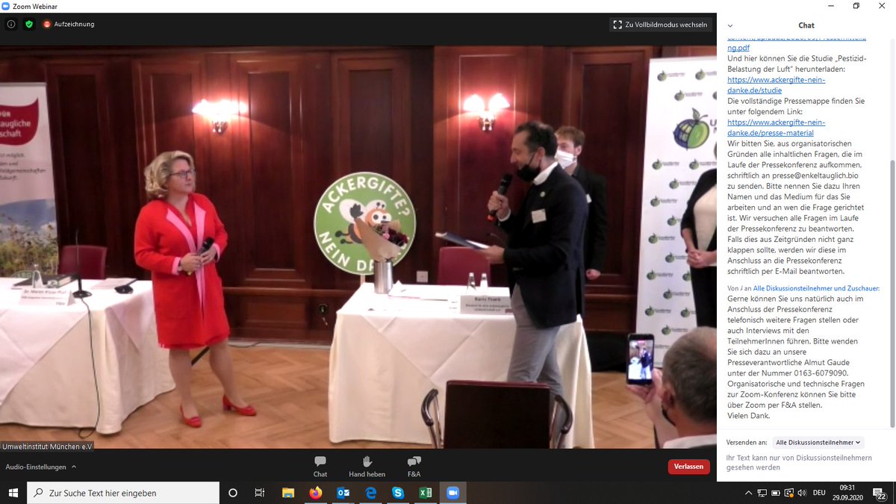896x504 pixels.
Task: Open Skype from the taskbar
Action: point(398,493)
